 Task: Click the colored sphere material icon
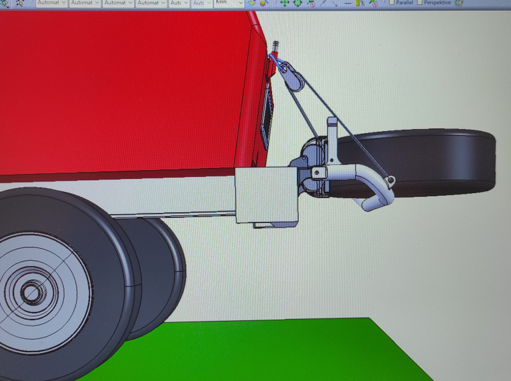click(263, 3)
